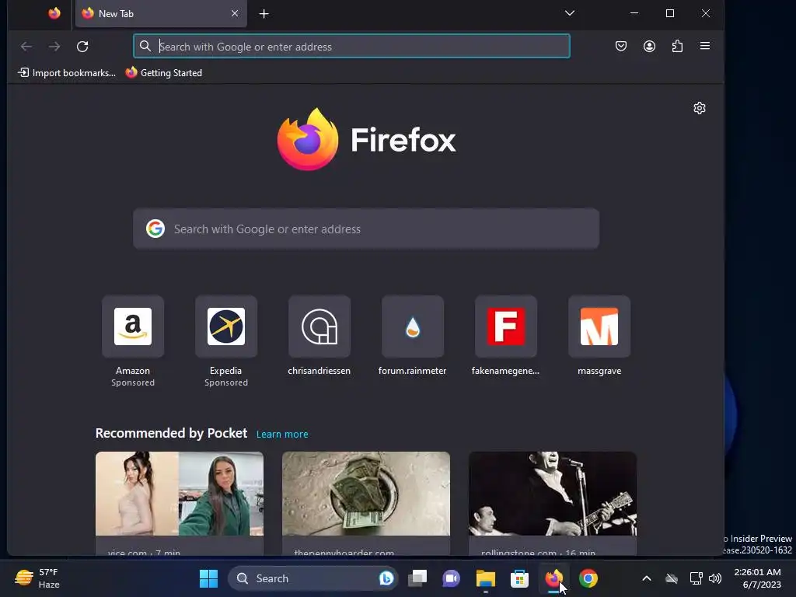This screenshot has width=796, height=597.
Task: Open Save to Pocket icon
Action: click(621, 46)
